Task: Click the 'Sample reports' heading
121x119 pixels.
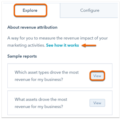Action: (22, 56)
